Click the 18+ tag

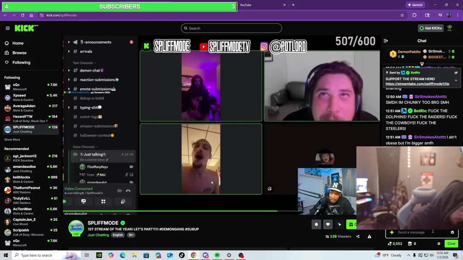pyautogui.click(x=131, y=235)
